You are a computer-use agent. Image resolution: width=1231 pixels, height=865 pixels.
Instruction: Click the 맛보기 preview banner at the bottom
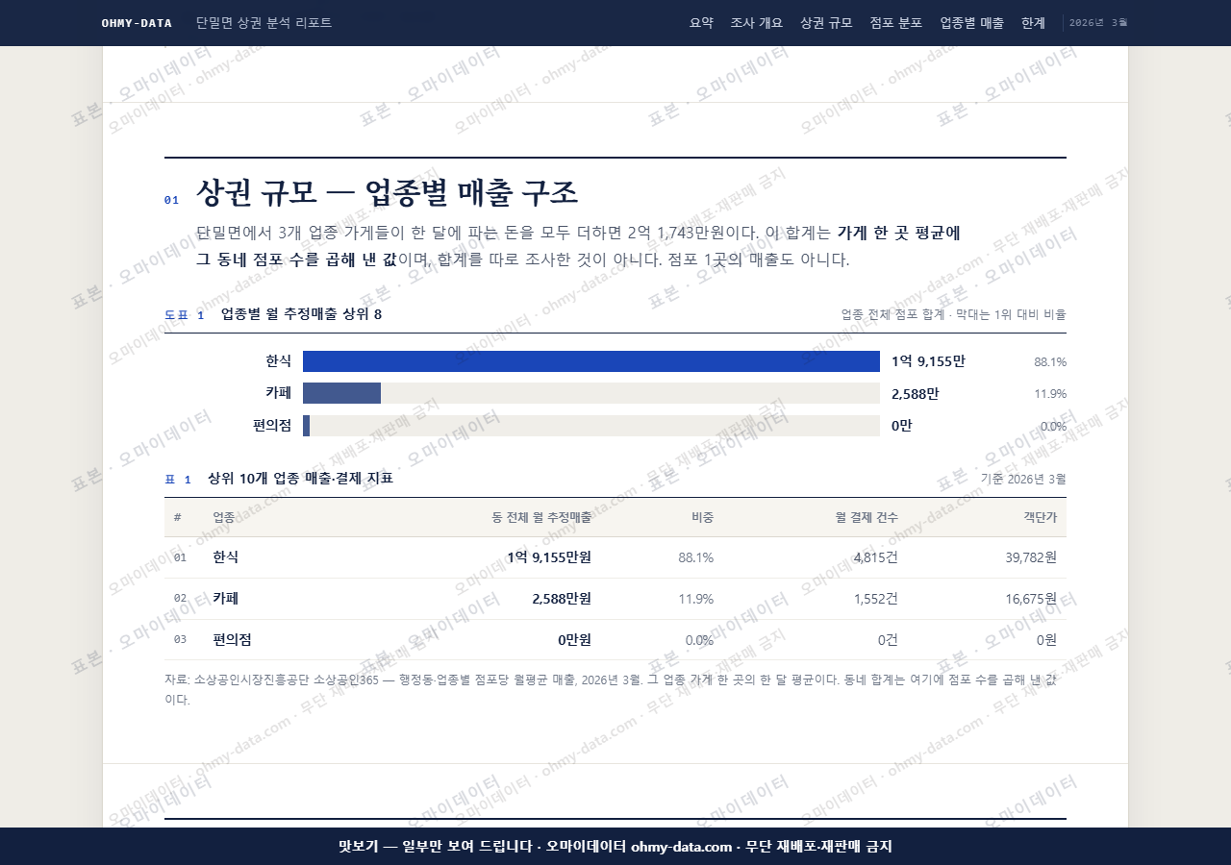[x=615, y=847]
